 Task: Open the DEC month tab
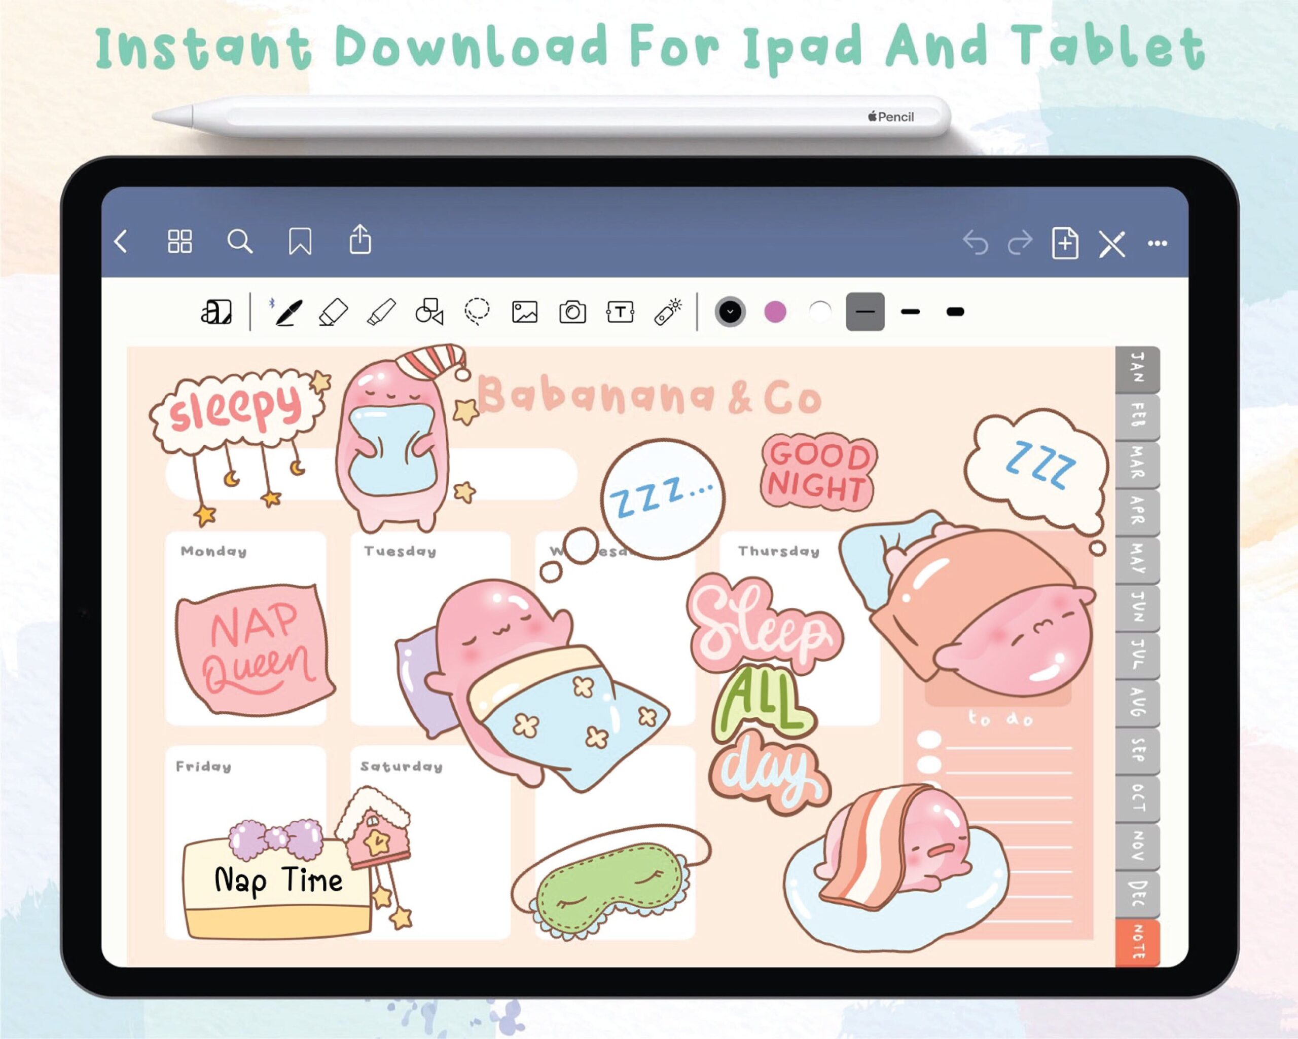(x=1137, y=894)
